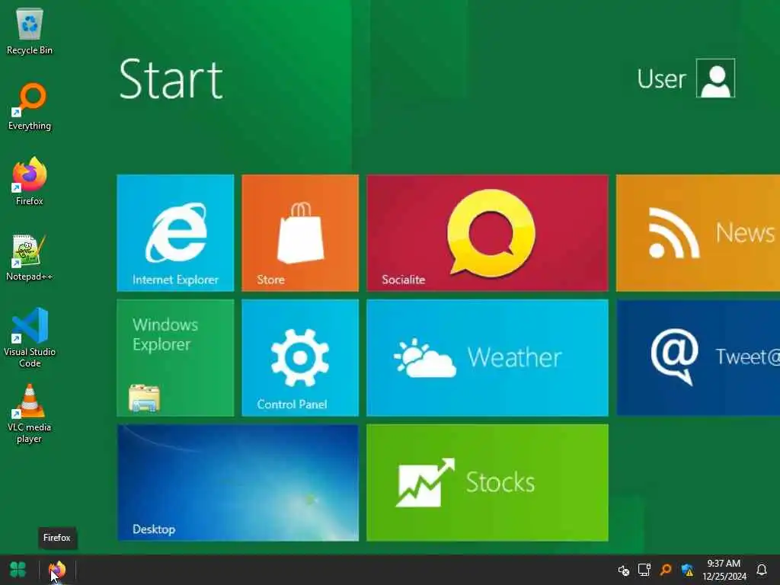
Task: Open the VLC media player desktop shortcut
Action: click(x=30, y=414)
